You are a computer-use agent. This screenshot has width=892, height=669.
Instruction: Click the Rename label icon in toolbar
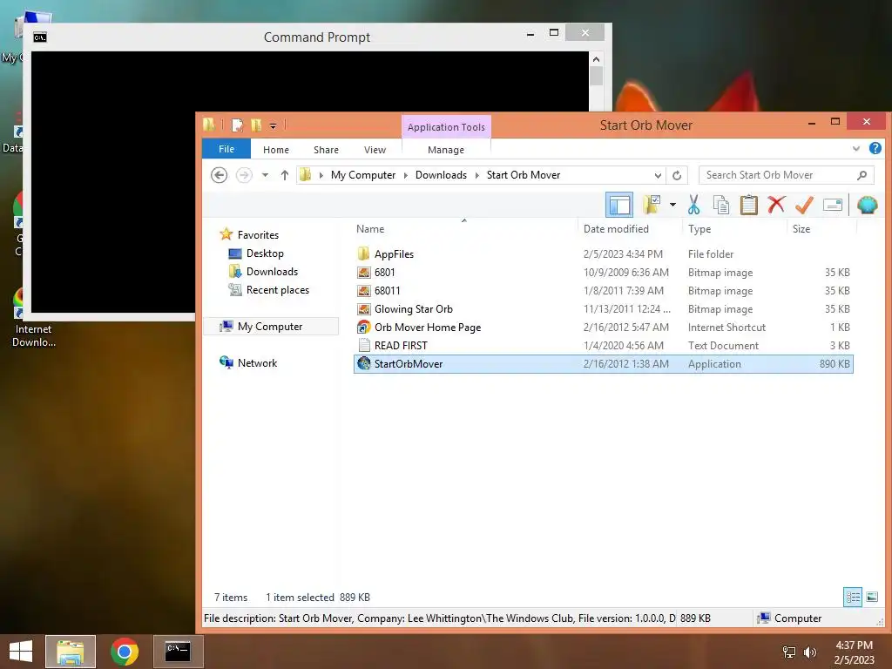832,205
